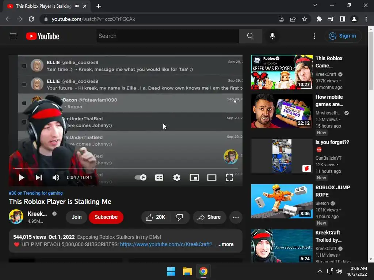Toggle the autoplay switch
This screenshot has height=280, width=374.
point(141,178)
